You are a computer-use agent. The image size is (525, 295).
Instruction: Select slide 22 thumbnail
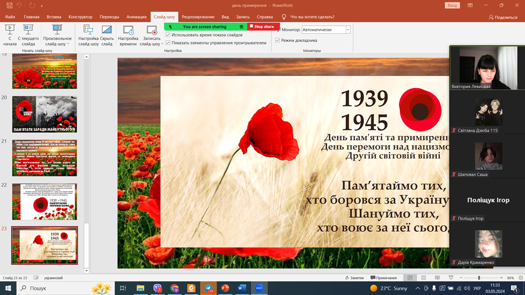click(x=44, y=202)
